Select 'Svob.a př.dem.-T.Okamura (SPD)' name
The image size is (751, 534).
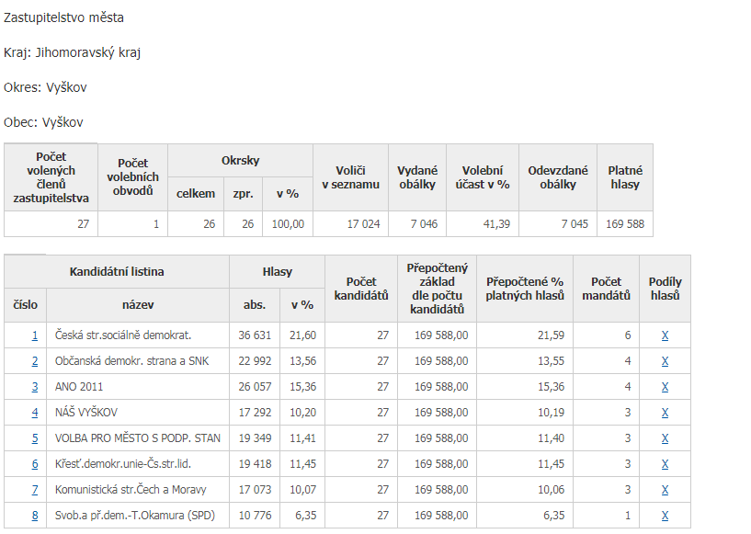click(x=134, y=516)
